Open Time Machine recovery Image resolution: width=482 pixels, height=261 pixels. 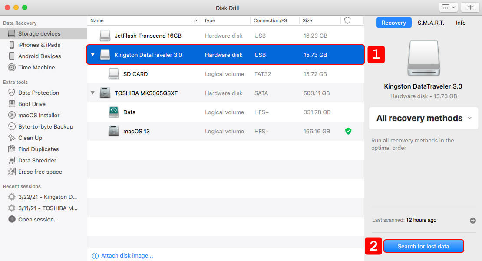tap(36, 67)
